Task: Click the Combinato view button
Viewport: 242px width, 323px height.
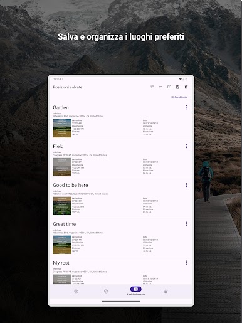Action: (179, 97)
